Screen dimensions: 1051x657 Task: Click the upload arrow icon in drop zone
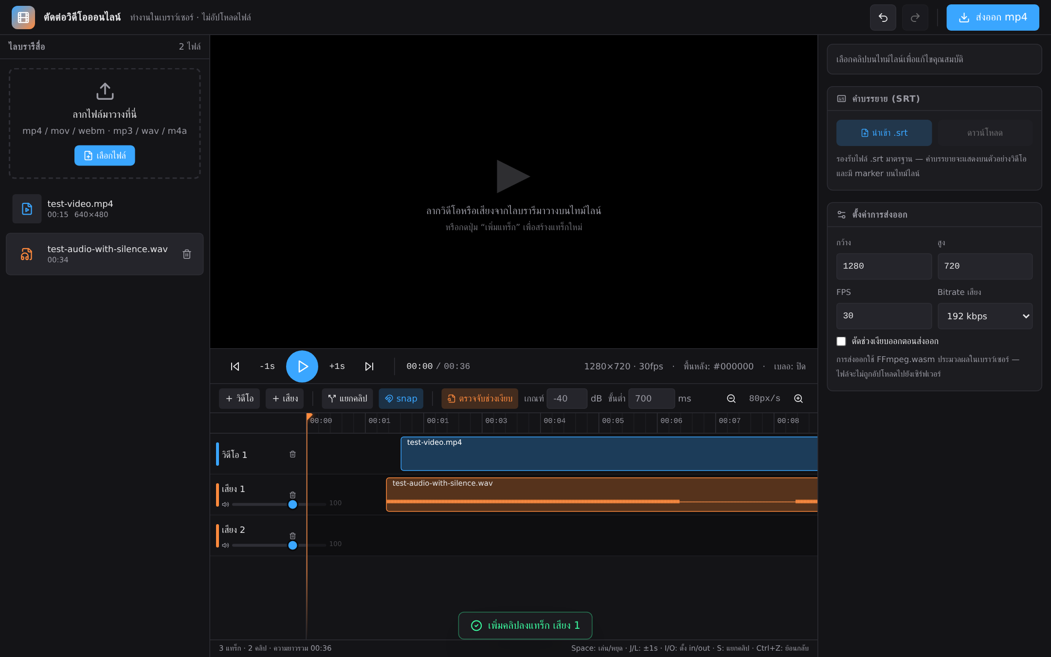pyautogui.click(x=105, y=91)
